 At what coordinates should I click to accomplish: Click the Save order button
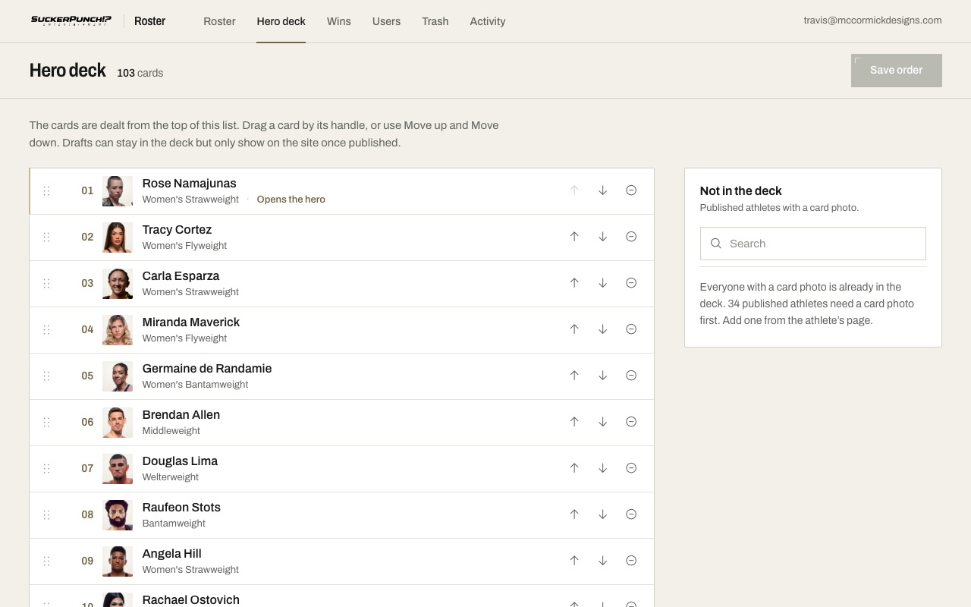click(897, 71)
